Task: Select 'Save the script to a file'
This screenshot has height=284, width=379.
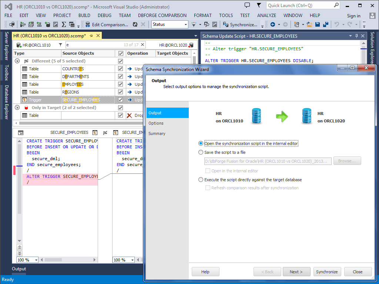Action: 201,152
